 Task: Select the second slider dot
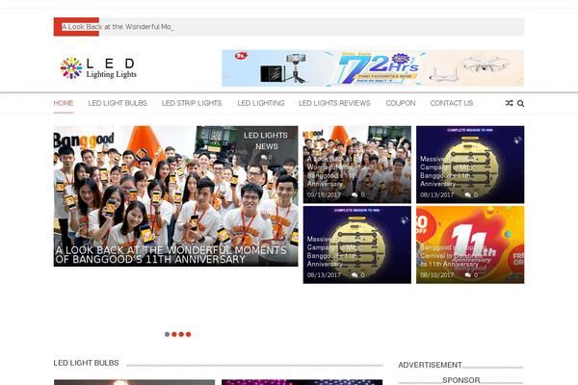[174, 334]
